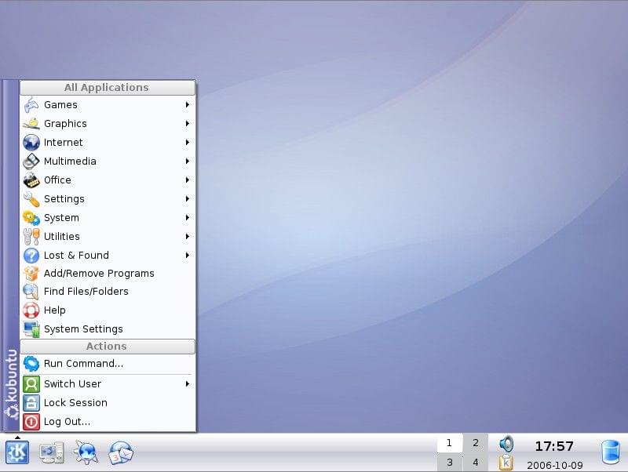
Task: Select Lock Session
Action: pos(108,403)
